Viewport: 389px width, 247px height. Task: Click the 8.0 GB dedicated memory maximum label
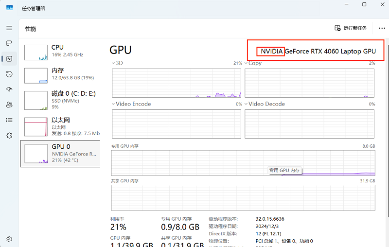coord(369,146)
